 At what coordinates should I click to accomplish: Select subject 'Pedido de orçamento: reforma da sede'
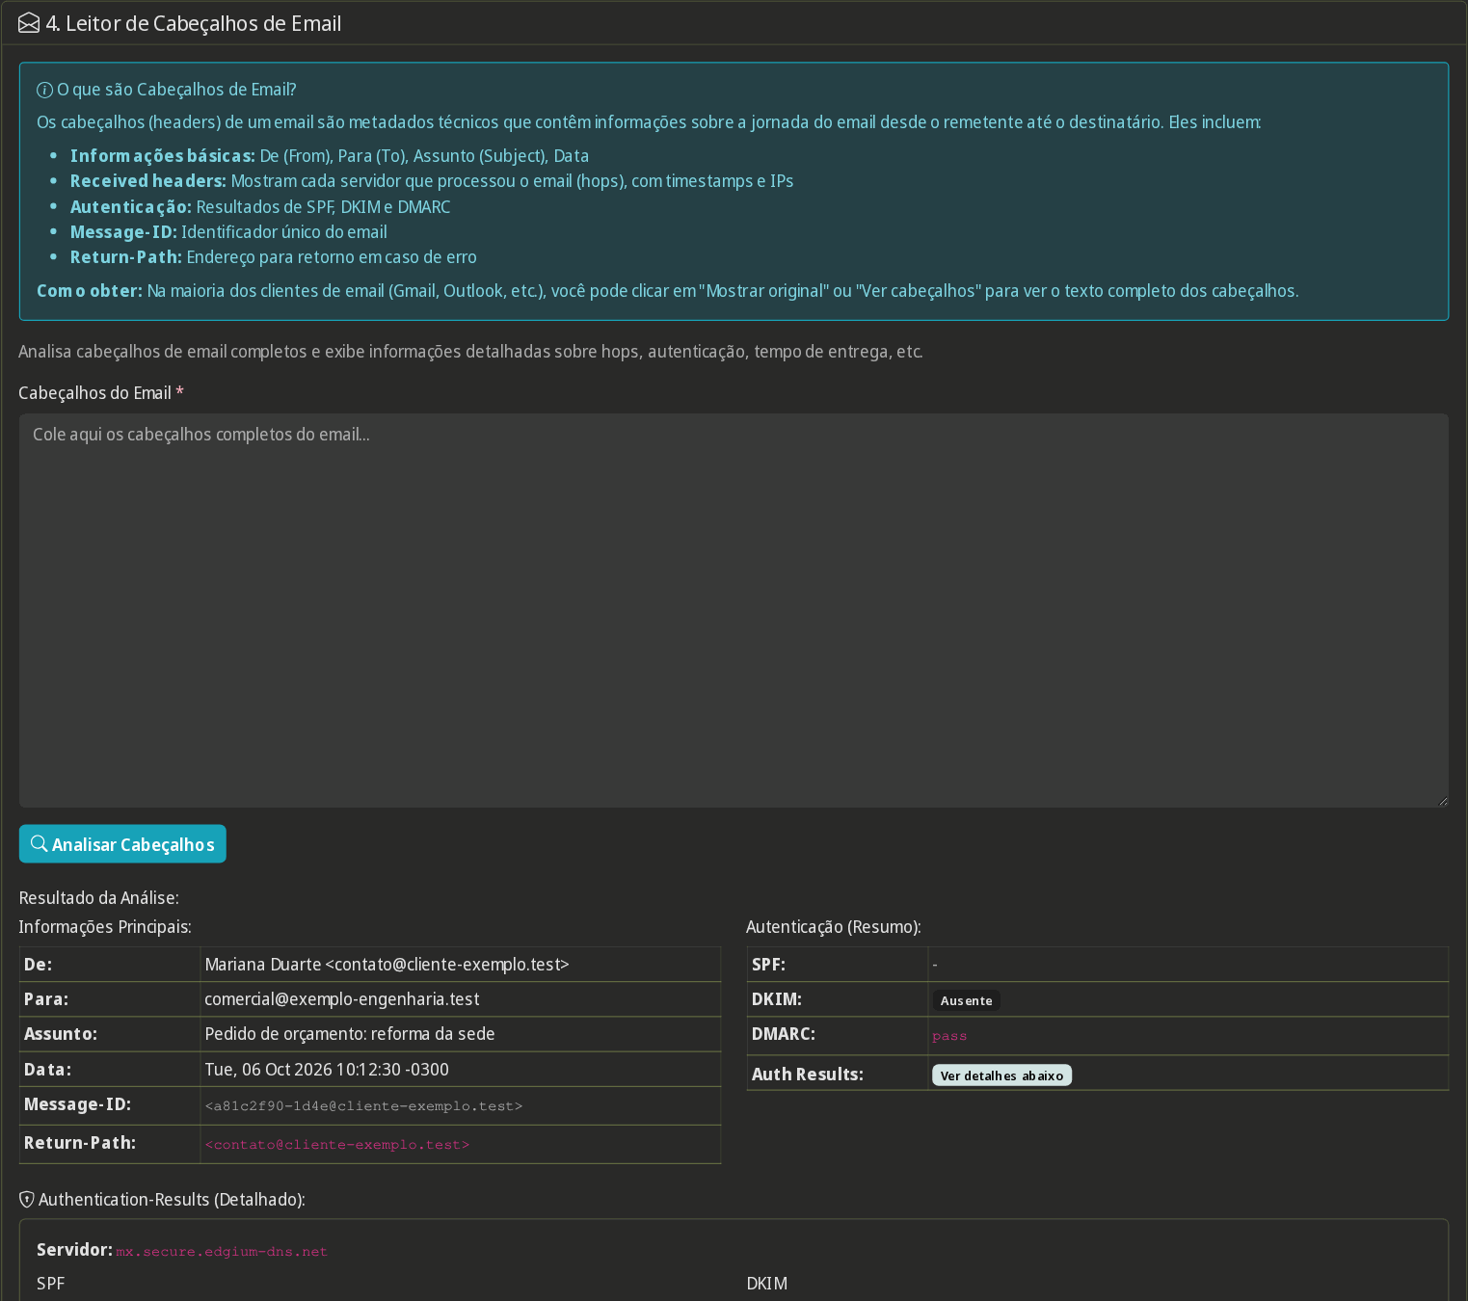coord(350,1034)
